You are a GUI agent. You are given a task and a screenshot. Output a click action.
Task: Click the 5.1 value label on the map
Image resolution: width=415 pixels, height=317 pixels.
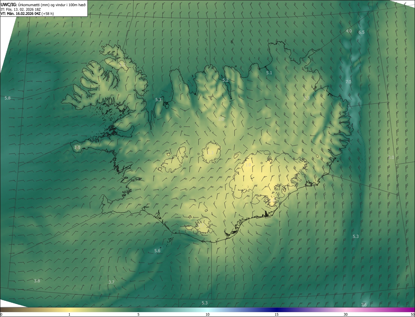269,73
